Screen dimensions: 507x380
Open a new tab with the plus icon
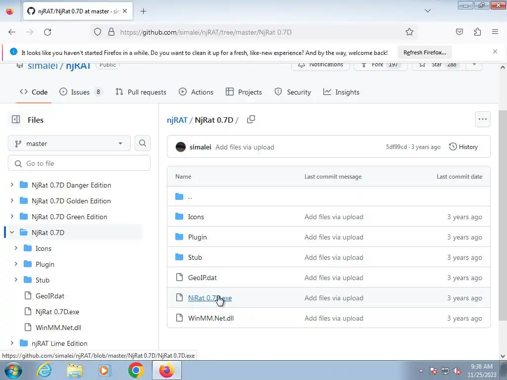coord(144,11)
